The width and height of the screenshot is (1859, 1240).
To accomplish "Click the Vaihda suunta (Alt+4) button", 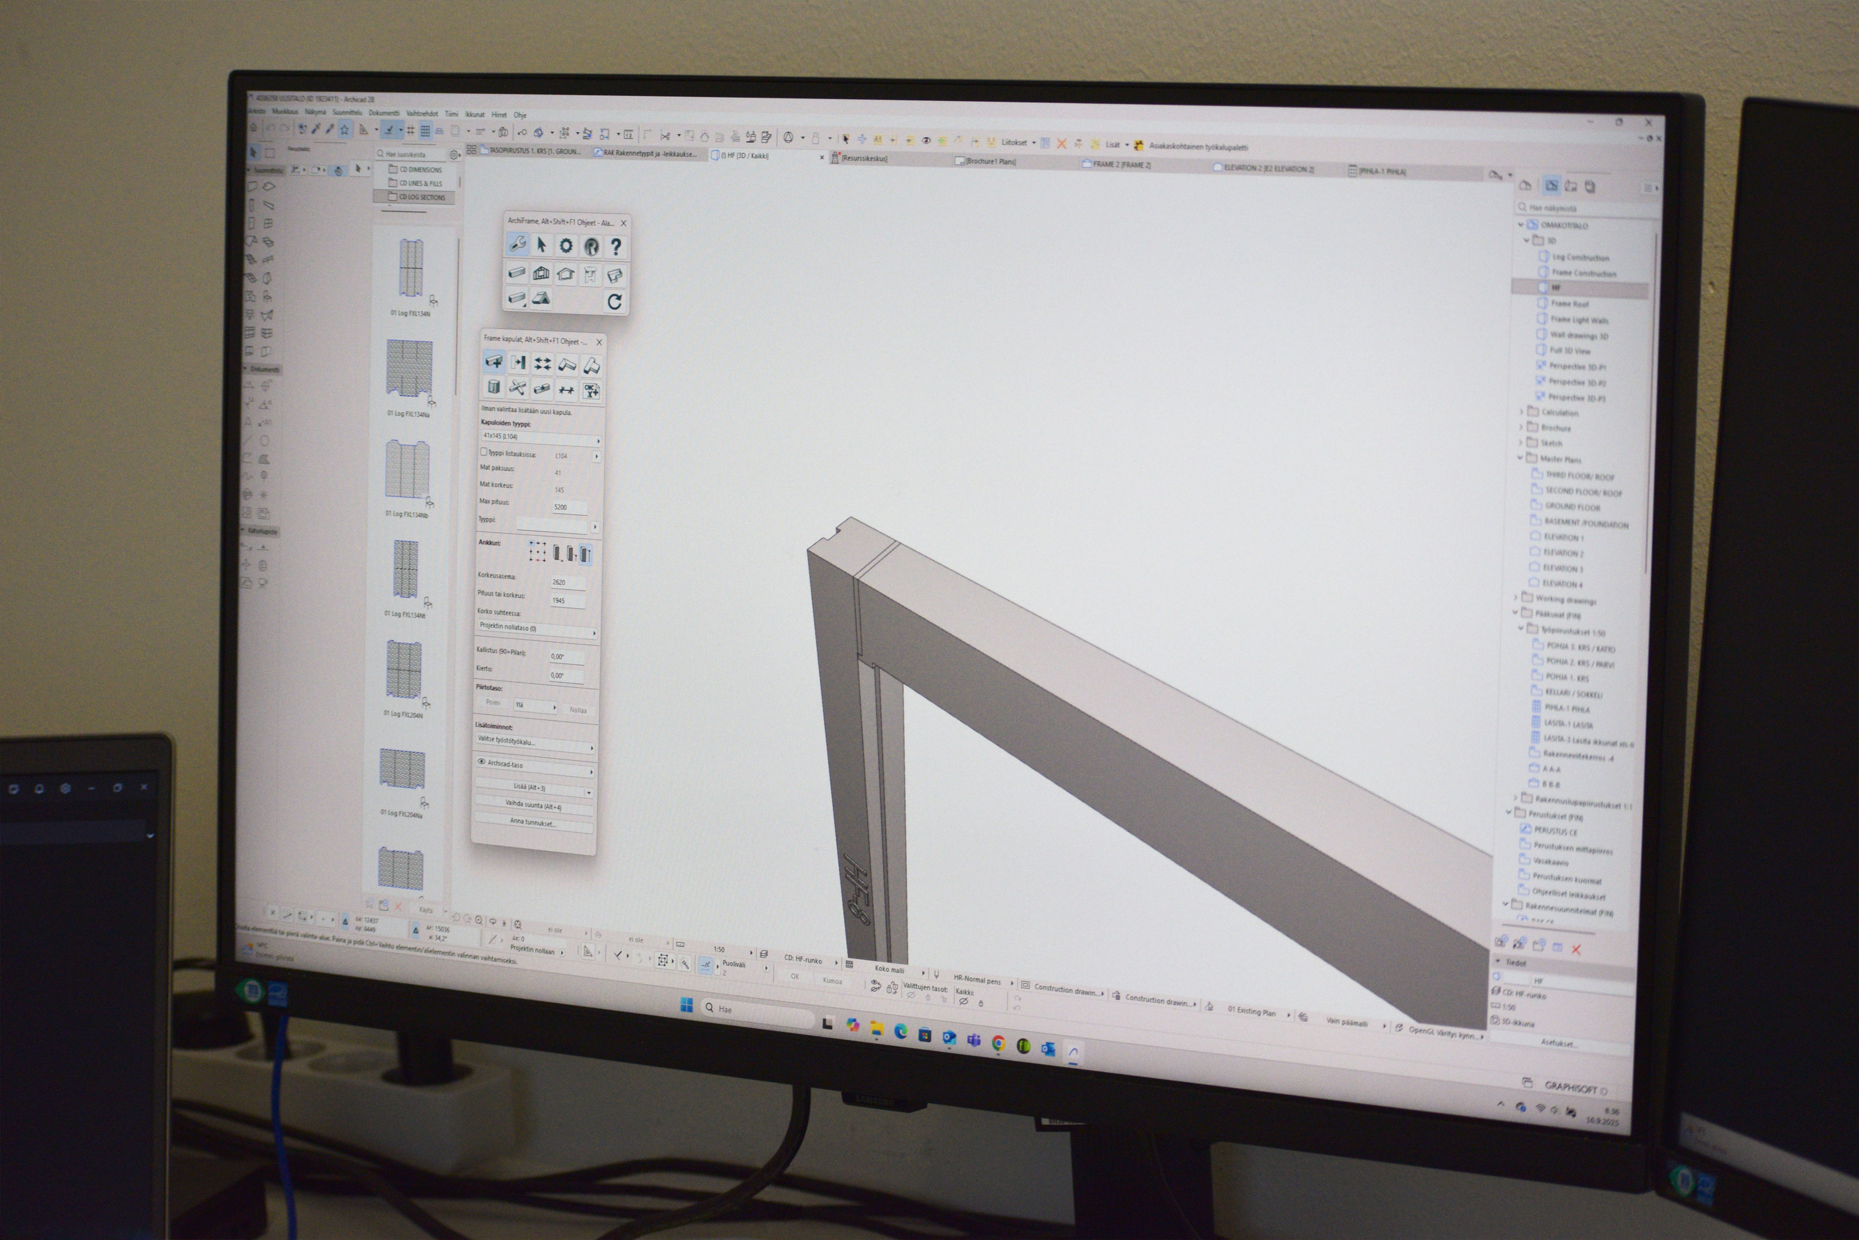I will 533,806.
